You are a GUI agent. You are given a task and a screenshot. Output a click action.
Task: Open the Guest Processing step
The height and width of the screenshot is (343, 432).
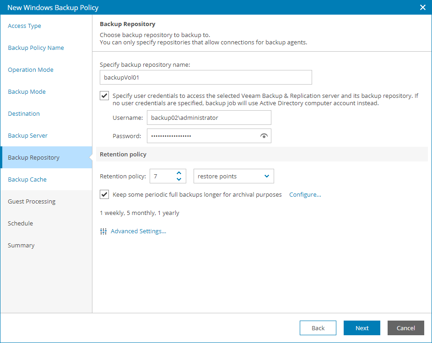click(32, 201)
